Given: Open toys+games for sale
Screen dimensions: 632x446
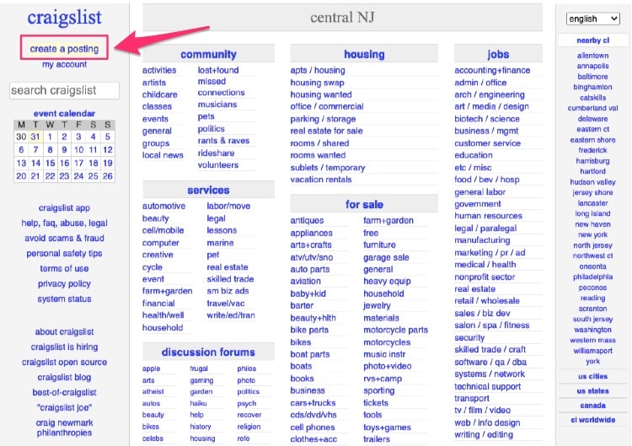Looking at the screenshot, I should (x=387, y=427).
